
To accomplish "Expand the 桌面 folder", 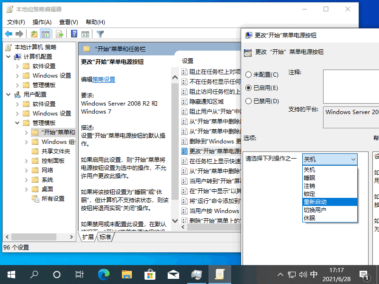I will (27, 189).
